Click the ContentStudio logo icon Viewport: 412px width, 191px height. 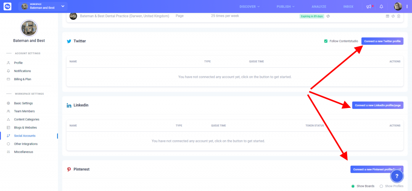[x=7, y=6]
